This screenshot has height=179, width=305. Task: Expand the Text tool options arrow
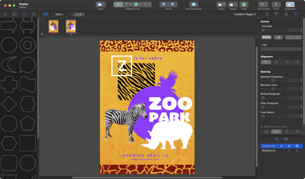point(131,4)
